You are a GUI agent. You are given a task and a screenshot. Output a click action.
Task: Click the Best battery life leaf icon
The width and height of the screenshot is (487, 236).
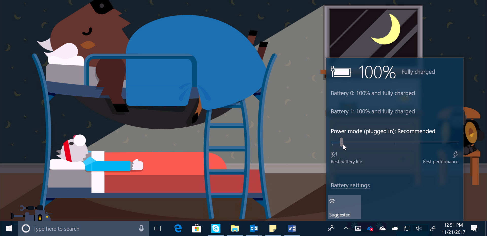pyautogui.click(x=334, y=154)
